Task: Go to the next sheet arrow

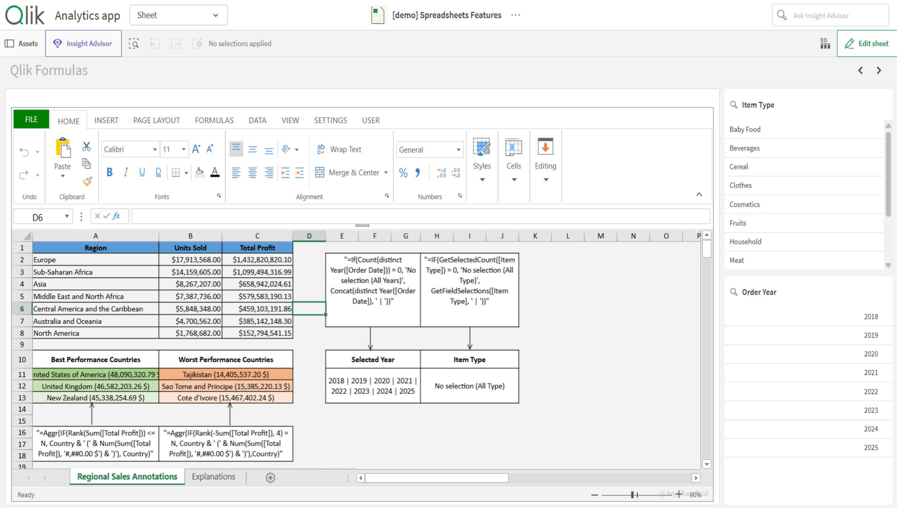Action: coord(879,71)
